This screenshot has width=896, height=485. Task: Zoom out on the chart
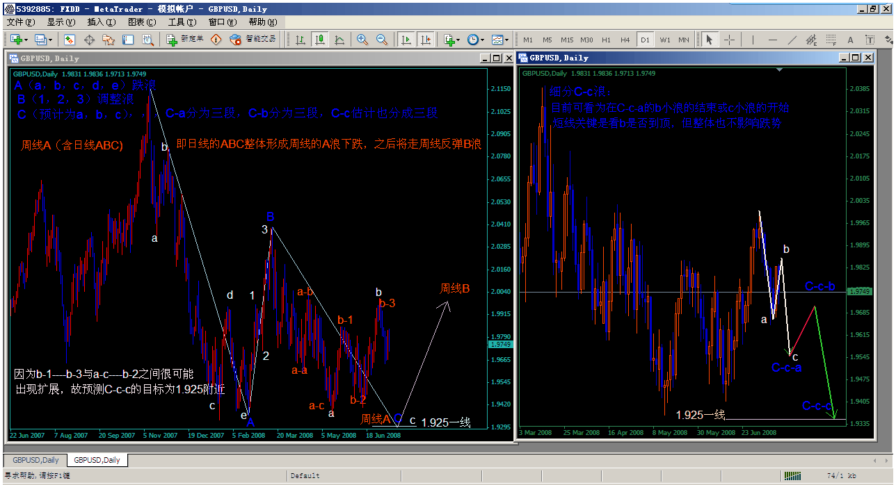381,40
